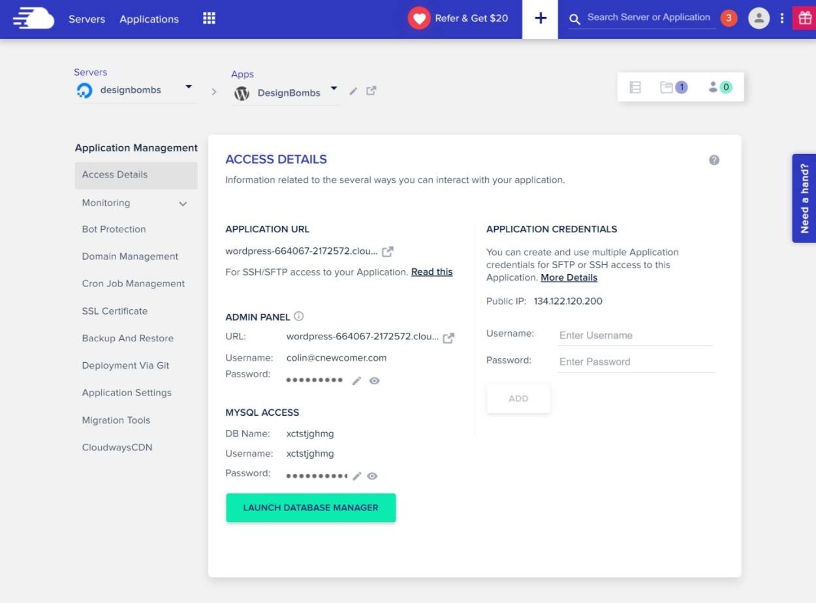Open the apps grid icon in the navbar
The image size is (816, 603).
point(208,18)
